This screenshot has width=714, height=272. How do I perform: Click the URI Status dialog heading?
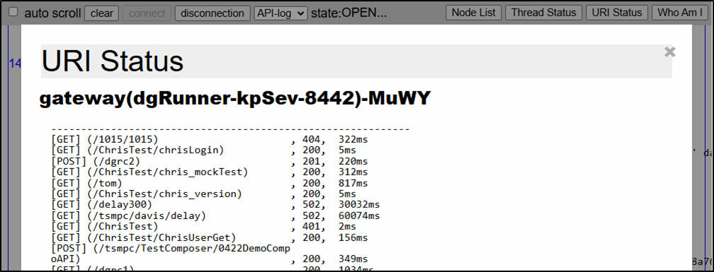pyautogui.click(x=113, y=61)
